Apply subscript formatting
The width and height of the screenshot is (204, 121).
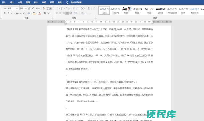[20, 13]
